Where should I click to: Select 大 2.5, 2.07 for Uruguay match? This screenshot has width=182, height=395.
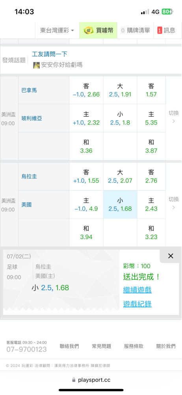point(120,176)
